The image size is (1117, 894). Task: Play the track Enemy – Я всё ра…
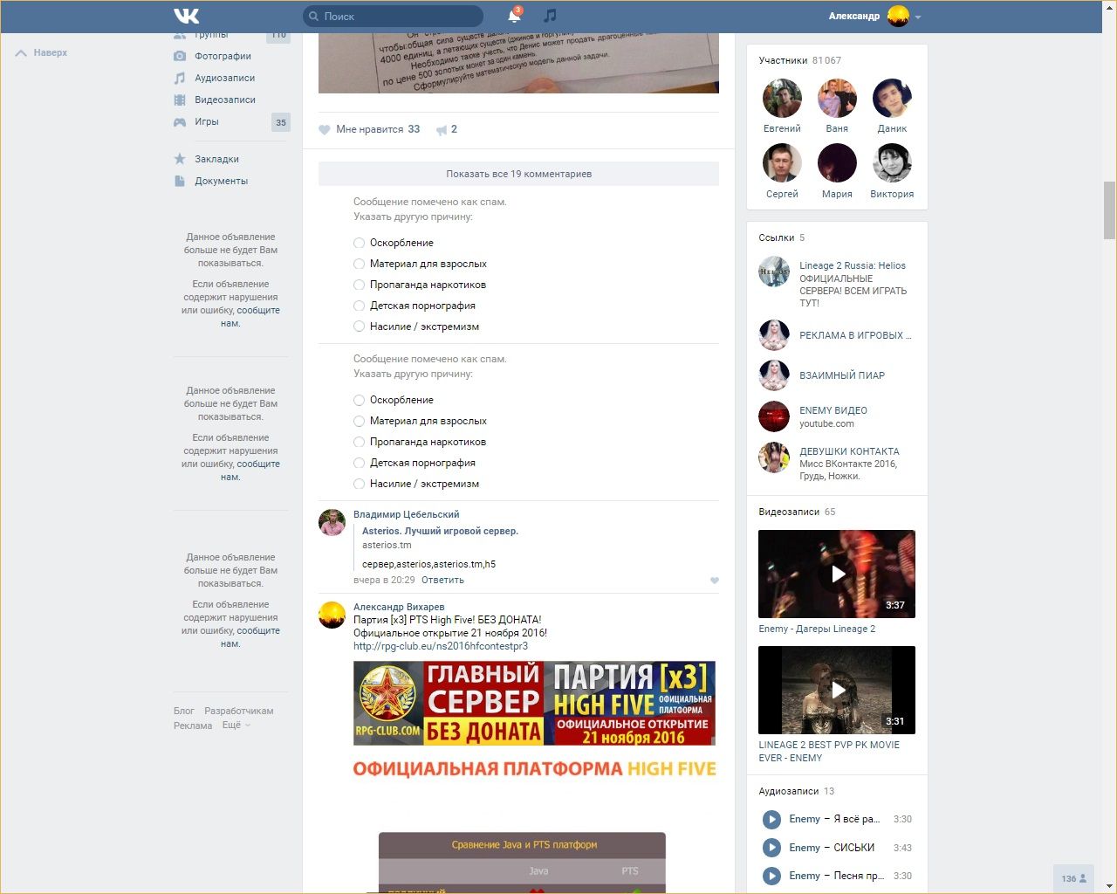click(x=771, y=819)
